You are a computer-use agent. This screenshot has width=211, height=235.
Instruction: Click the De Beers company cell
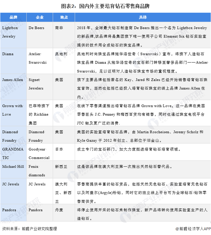[x=40, y=35]
